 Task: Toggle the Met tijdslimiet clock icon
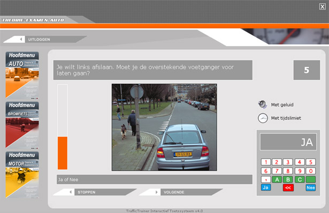(x=263, y=118)
